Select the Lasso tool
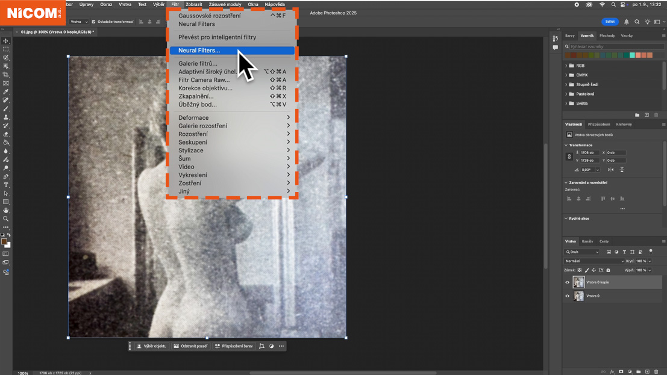Image resolution: width=667 pixels, height=375 pixels. (x=6, y=57)
